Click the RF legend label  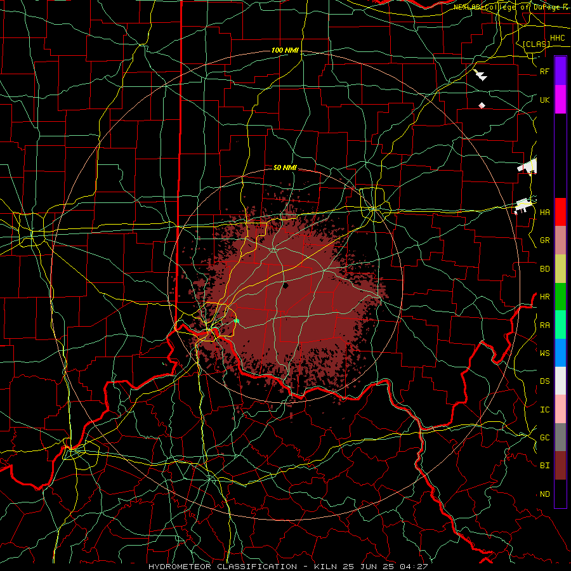click(x=544, y=71)
